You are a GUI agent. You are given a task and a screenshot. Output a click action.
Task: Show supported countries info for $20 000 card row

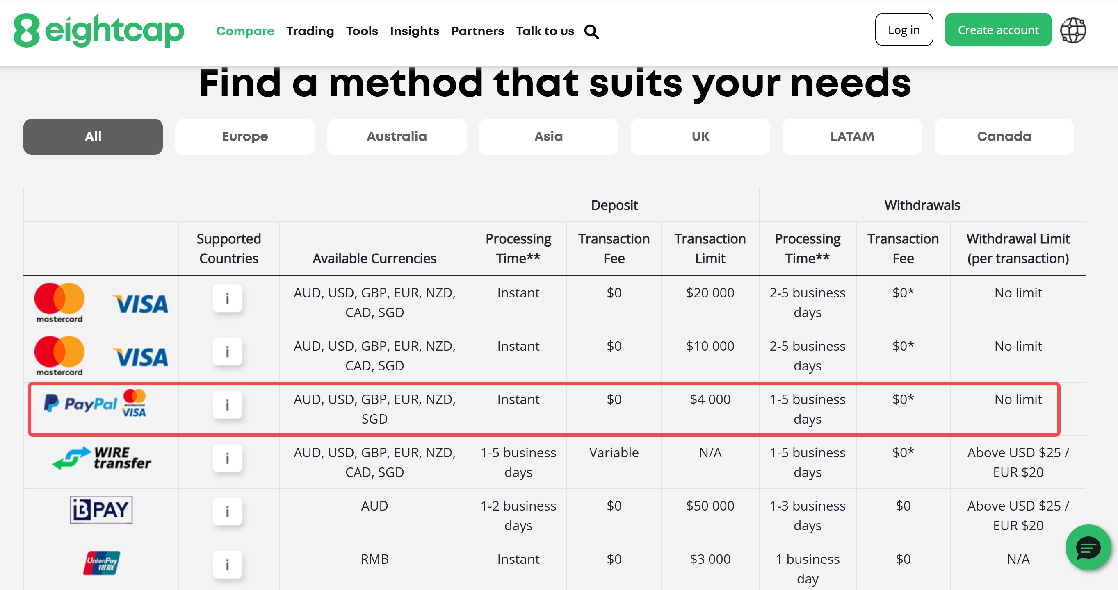pyautogui.click(x=227, y=299)
